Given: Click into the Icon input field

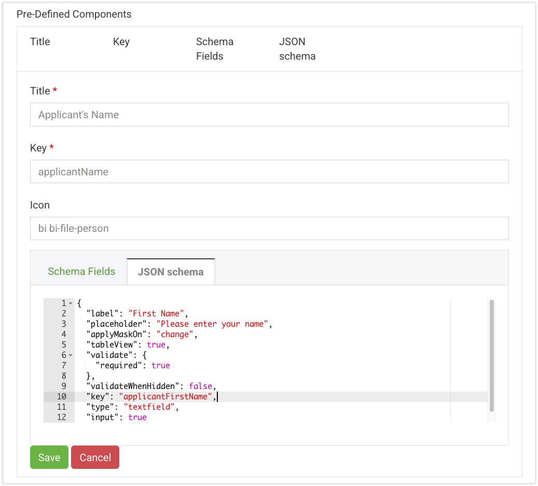Looking at the screenshot, I should tap(269, 229).
